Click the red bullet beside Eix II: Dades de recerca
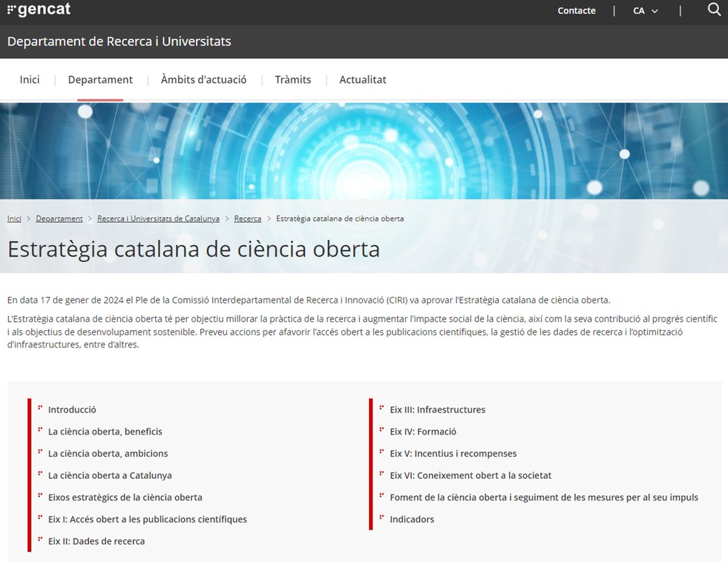This screenshot has width=728, height=562. click(x=40, y=539)
